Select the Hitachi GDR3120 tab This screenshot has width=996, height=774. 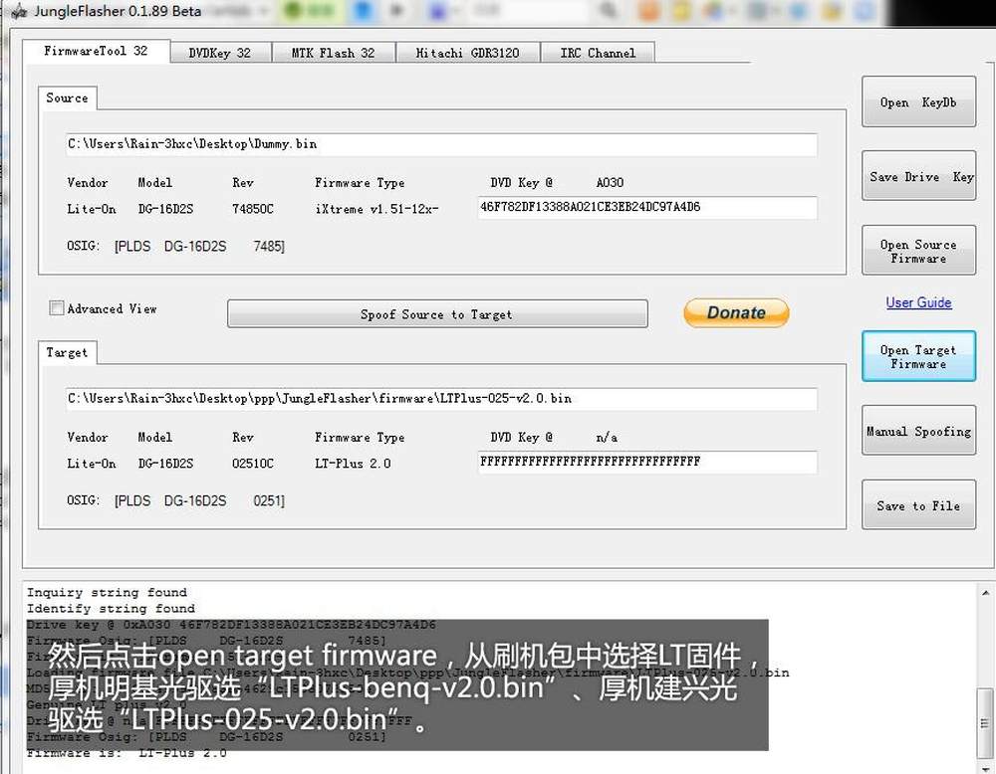(467, 54)
